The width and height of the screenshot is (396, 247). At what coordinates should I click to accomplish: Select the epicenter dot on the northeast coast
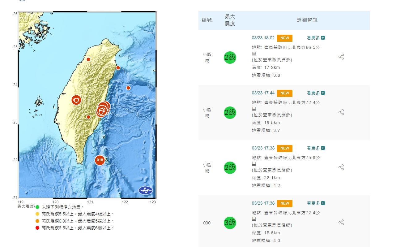118,68
